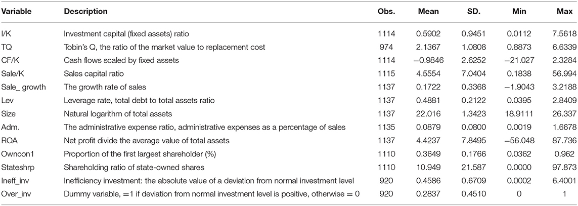Select the Mean column header

coord(429,12)
